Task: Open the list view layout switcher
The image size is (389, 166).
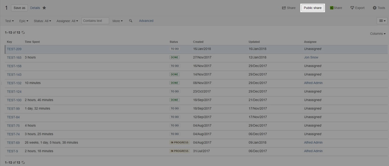Action: click(x=382, y=21)
